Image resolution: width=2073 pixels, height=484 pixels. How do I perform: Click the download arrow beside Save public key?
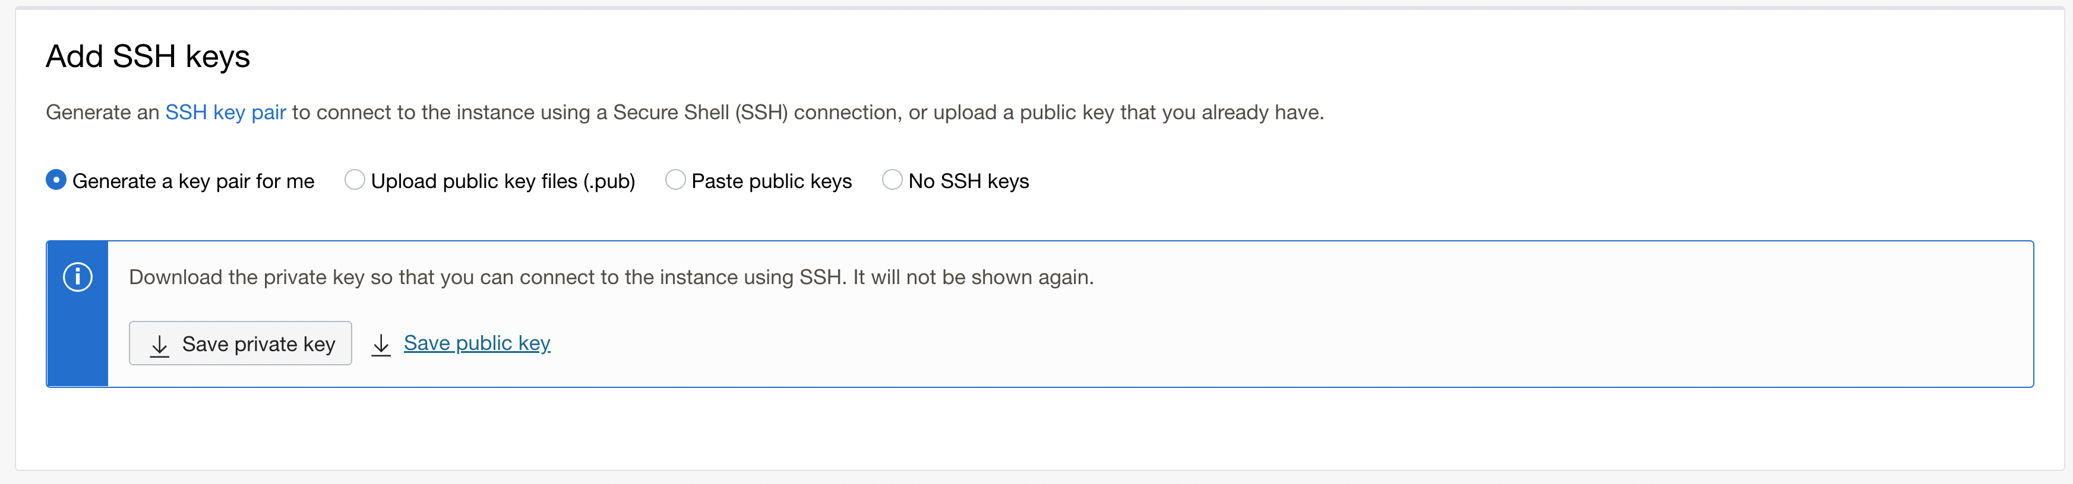[x=381, y=345]
